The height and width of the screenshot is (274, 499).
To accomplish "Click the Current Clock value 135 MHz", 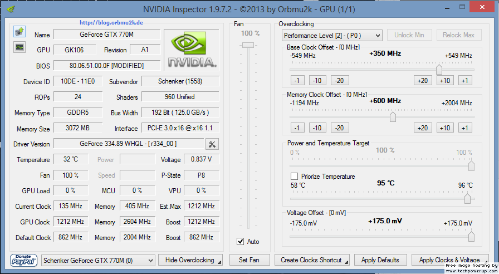I will pyautogui.click(x=71, y=206).
